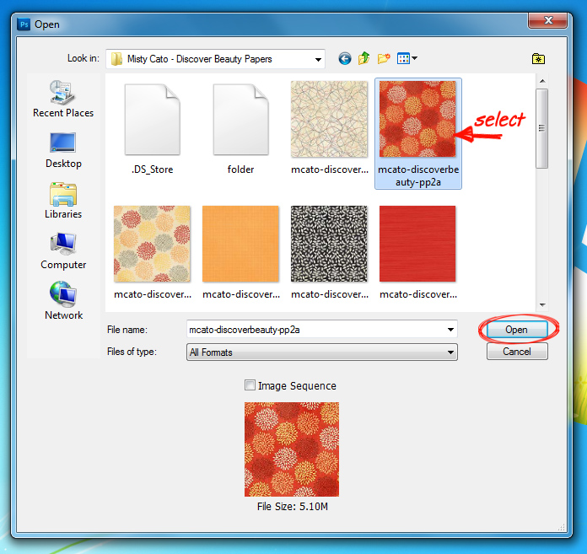This screenshot has height=554, width=587.
Task: Click the Go Back arrow icon
Action: (x=345, y=59)
